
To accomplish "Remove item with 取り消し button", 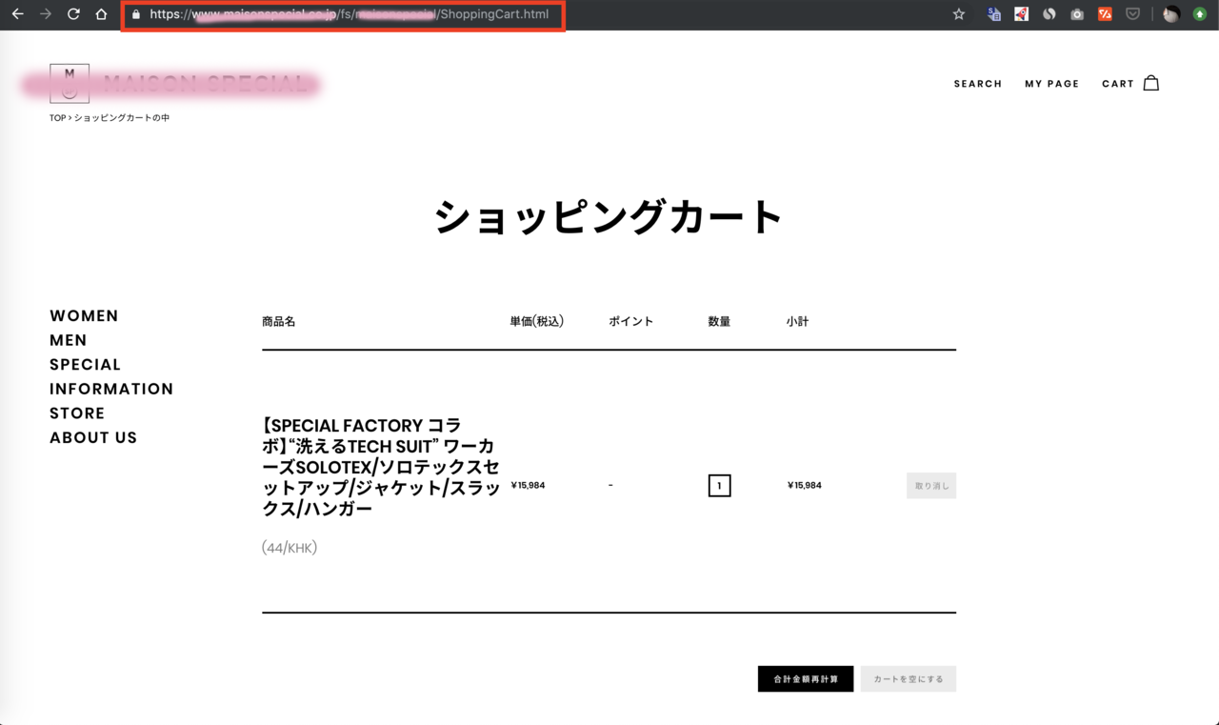I will click(931, 486).
